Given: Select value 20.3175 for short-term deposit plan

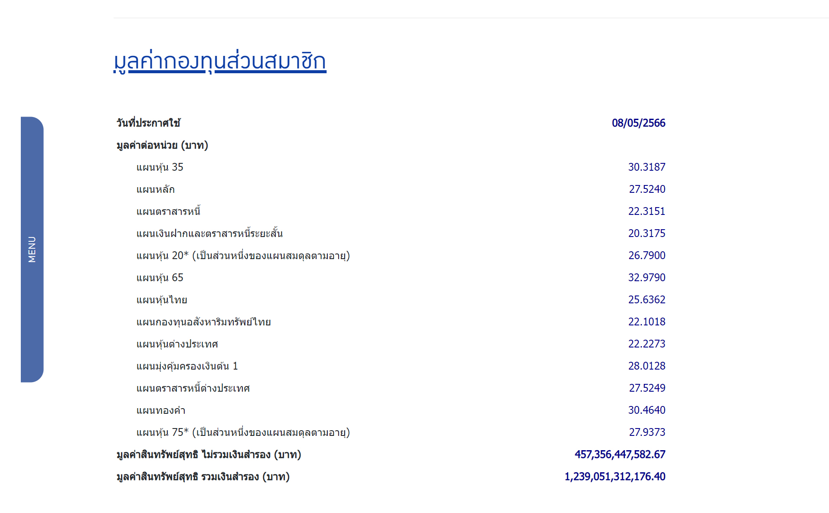Looking at the screenshot, I should [x=646, y=234].
